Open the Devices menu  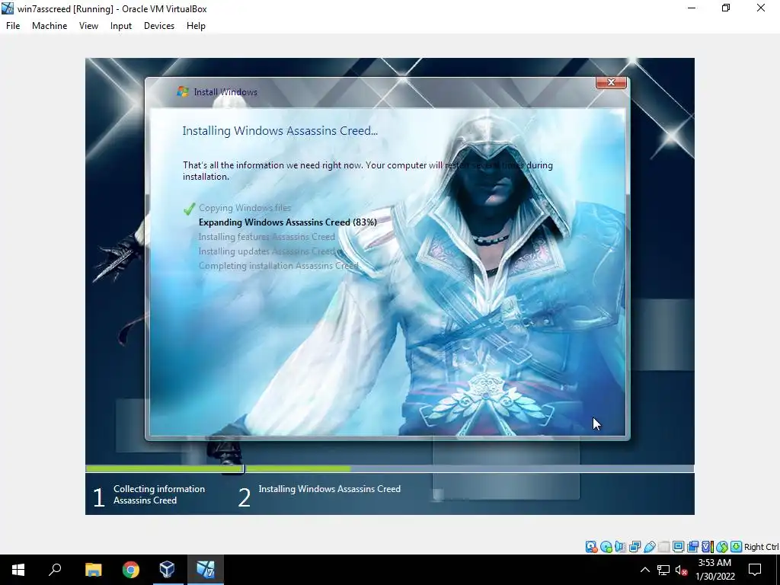159,26
